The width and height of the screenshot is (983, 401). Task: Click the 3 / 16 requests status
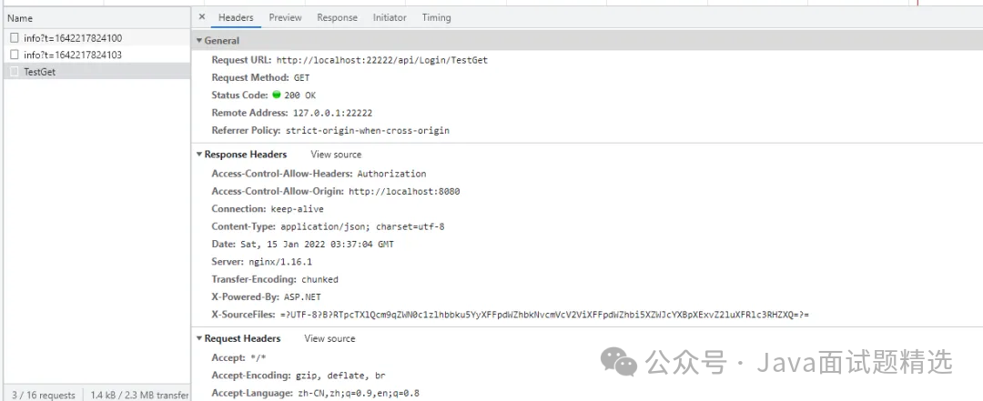[x=44, y=395]
